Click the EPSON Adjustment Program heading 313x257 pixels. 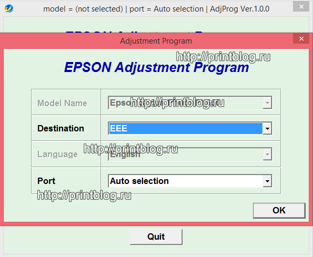(x=157, y=67)
